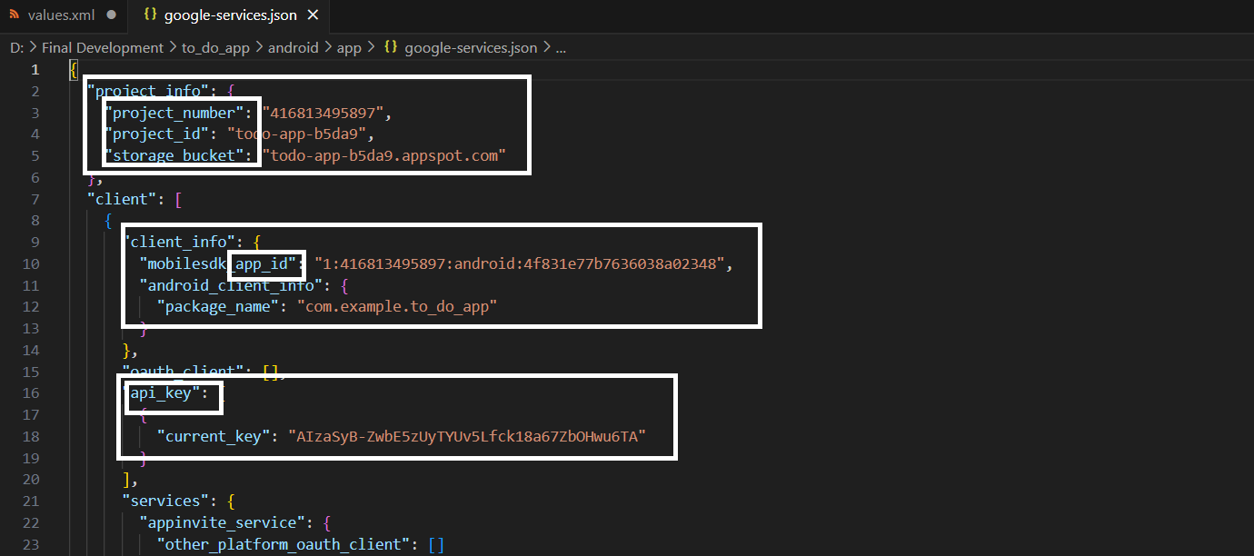Screen dimensions: 1254x556
Task: Click the unsaved dot on values.xml tab
Action: (111, 15)
